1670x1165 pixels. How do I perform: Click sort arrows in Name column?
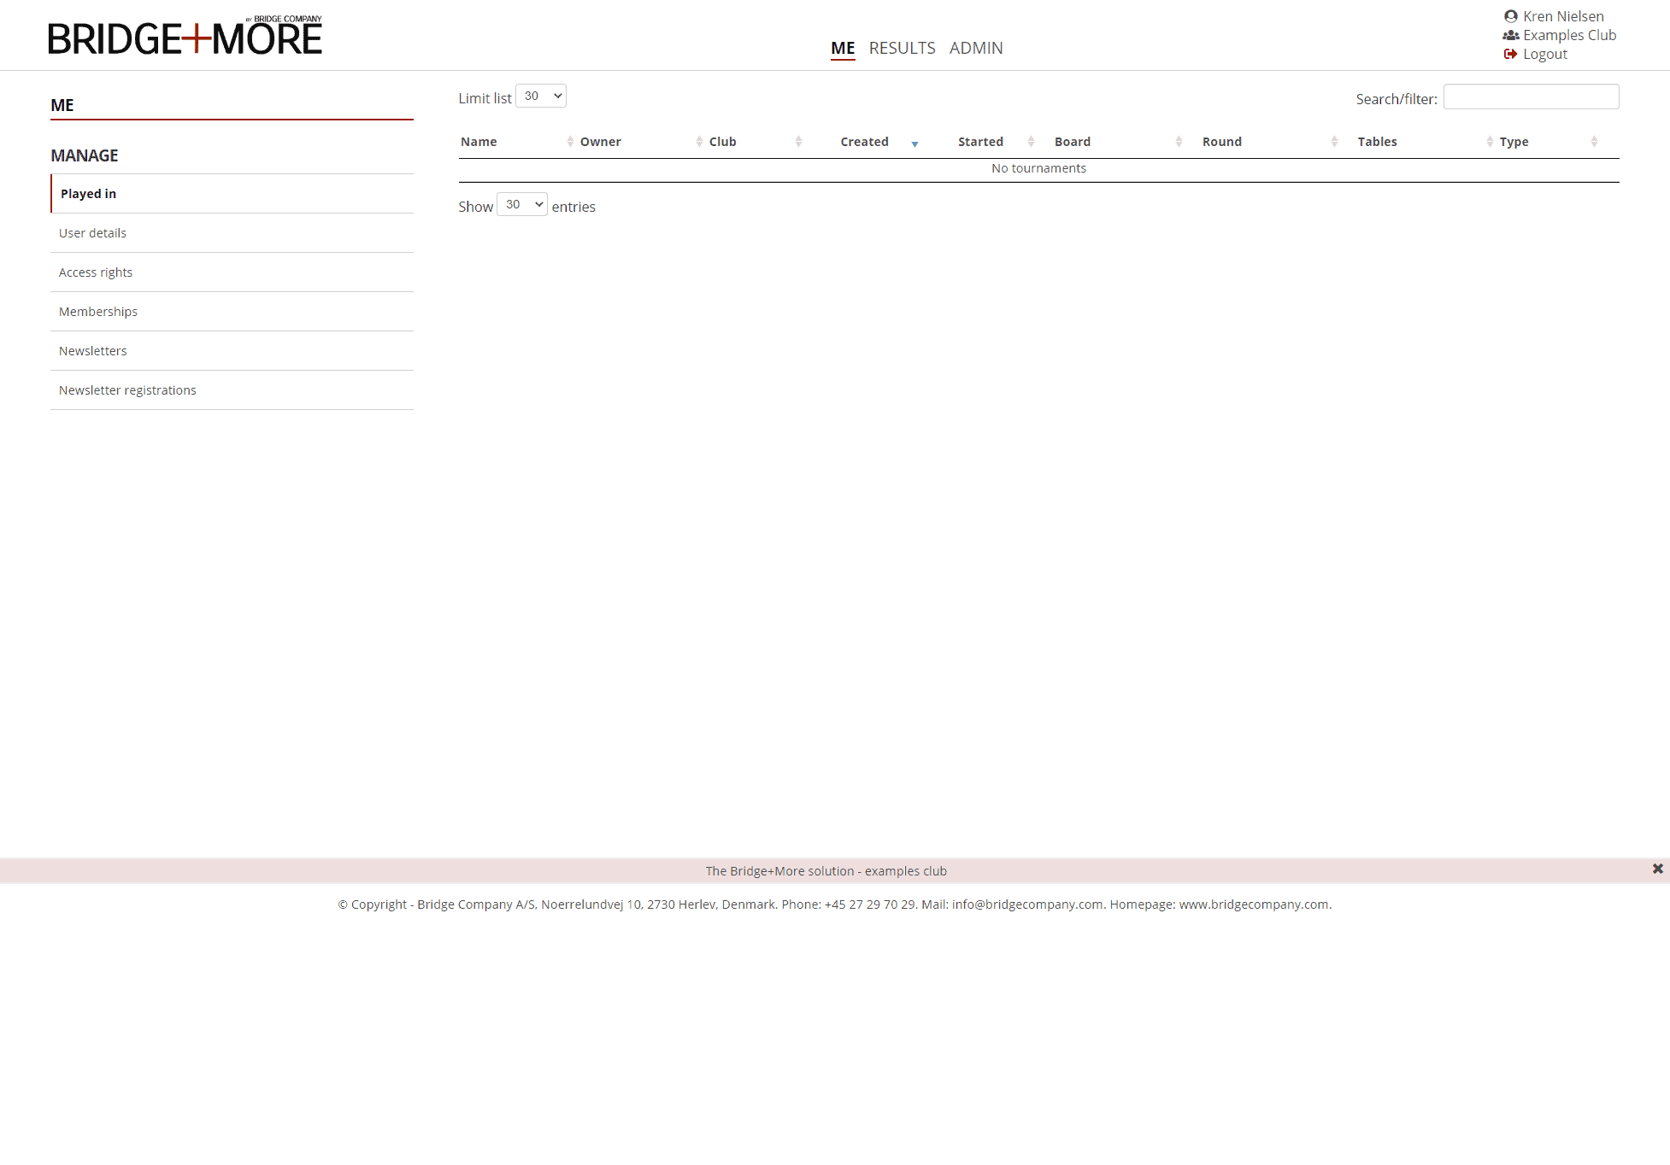[x=570, y=142]
